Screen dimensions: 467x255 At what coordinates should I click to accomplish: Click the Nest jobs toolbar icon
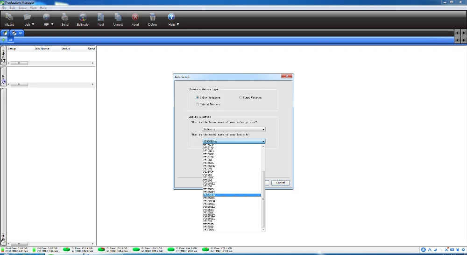pyautogui.click(x=101, y=20)
